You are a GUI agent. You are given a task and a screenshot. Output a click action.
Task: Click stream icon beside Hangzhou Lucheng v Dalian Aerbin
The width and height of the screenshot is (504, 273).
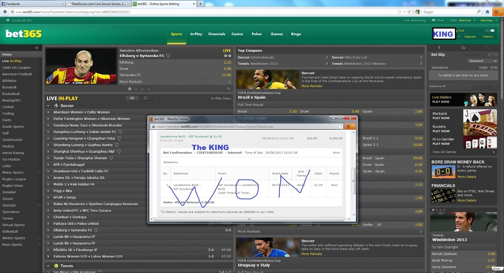coord(120,132)
